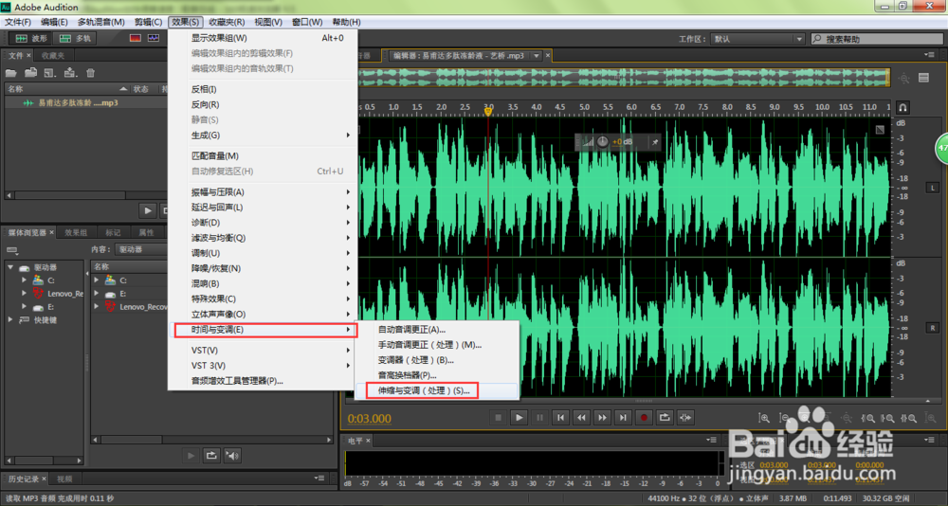Click the Fast Forward transport button
This screenshot has height=506, width=948.
tap(602, 417)
